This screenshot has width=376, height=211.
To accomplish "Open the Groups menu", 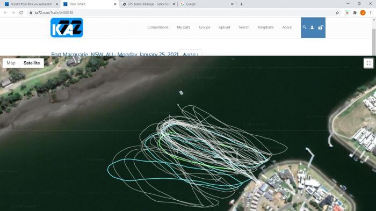I will [x=204, y=27].
